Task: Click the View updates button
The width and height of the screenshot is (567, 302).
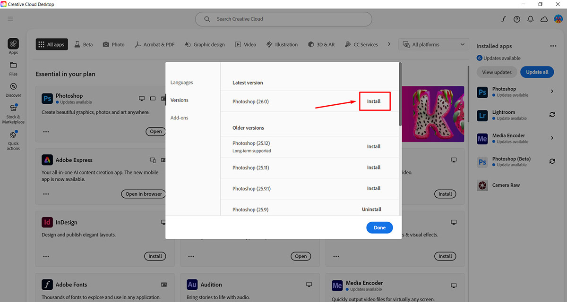Action: coord(497,72)
